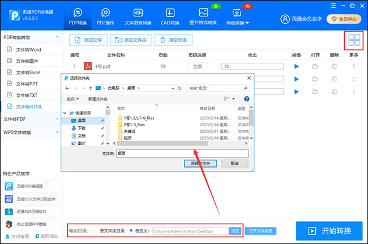
Task: Select 文件转Word in sidebar
Action: 28,50
